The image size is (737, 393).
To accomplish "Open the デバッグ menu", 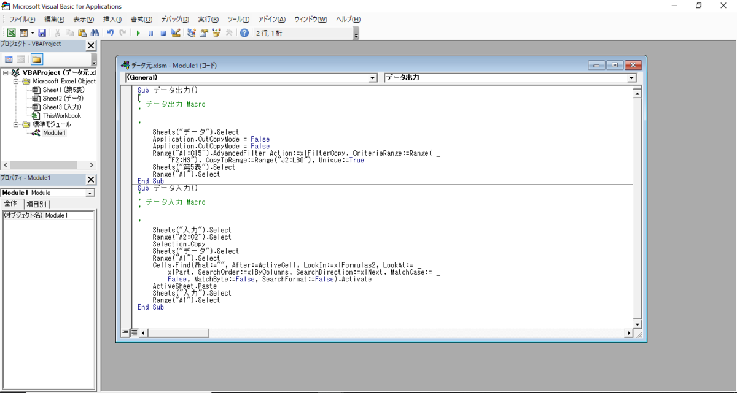I will pyautogui.click(x=175, y=20).
